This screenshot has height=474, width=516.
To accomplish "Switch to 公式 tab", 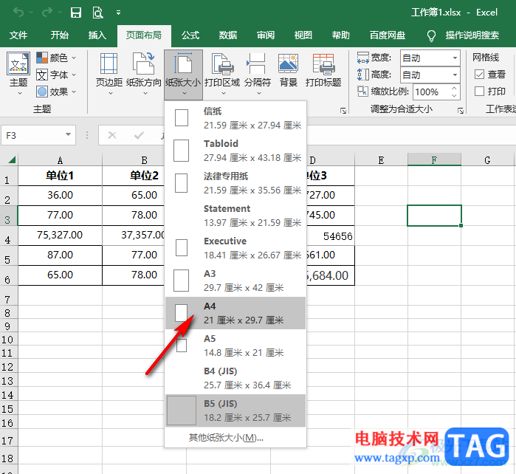I will [190, 35].
